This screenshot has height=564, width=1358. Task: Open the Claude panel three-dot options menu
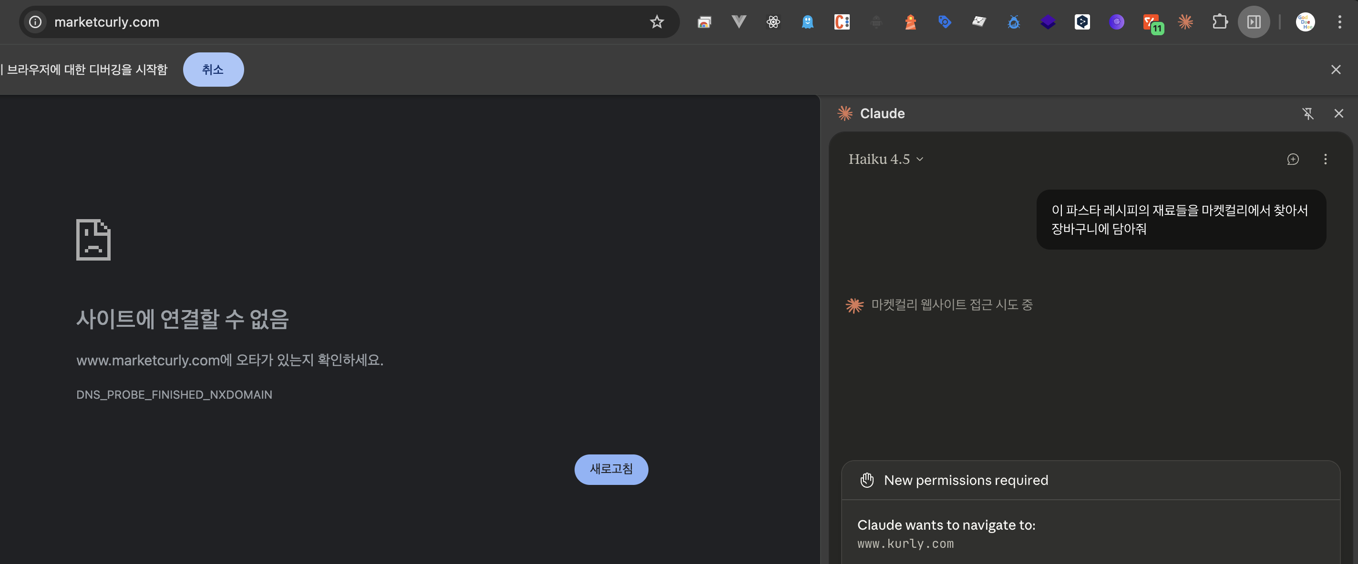[1325, 159]
